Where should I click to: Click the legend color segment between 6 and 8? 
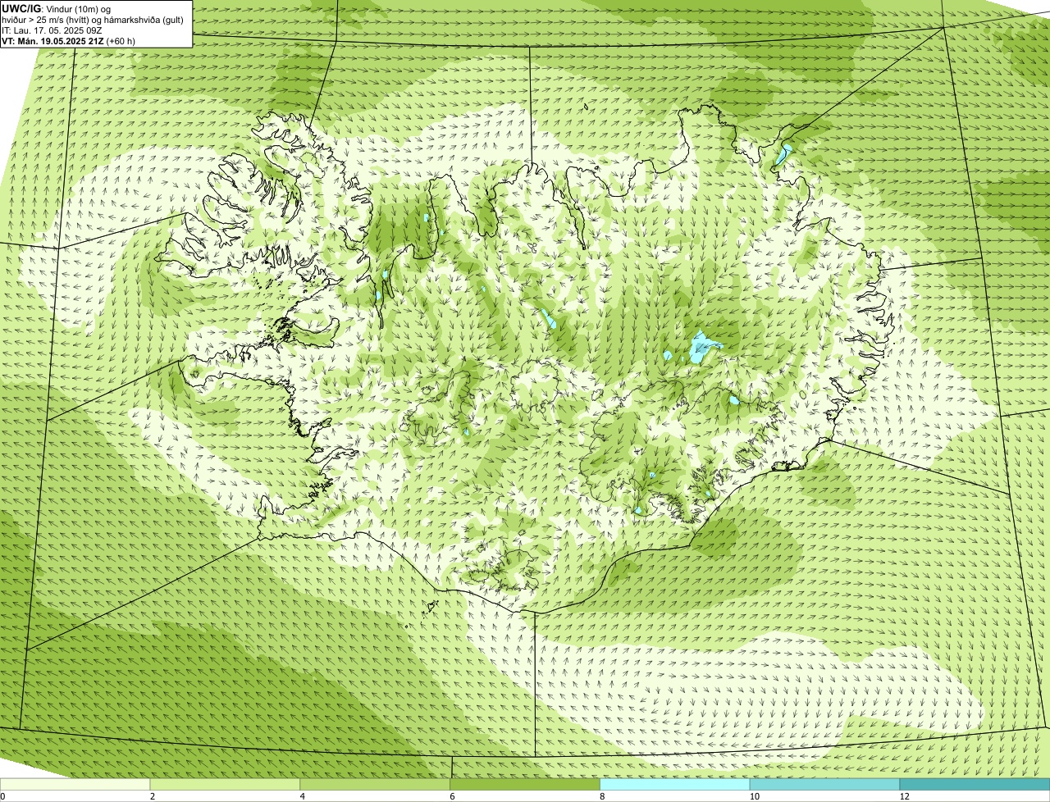coord(526,785)
